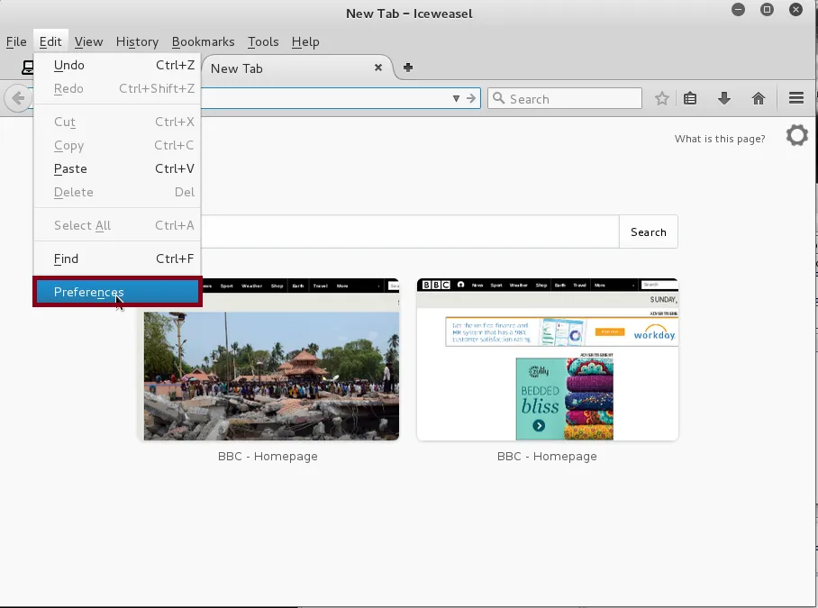Minimize the Iceweasel window
Screen dimensions: 818x608
point(738,9)
